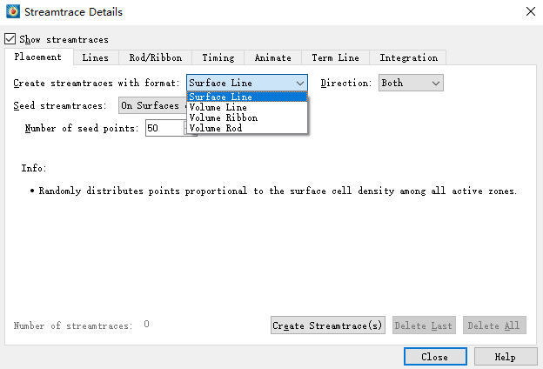Select the Placement tab
The height and width of the screenshot is (369, 543).
coord(38,57)
